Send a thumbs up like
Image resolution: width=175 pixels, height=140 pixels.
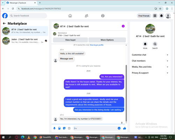[x=125, y=128]
